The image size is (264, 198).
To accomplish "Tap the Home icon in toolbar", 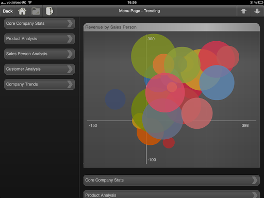I will pos(22,11).
